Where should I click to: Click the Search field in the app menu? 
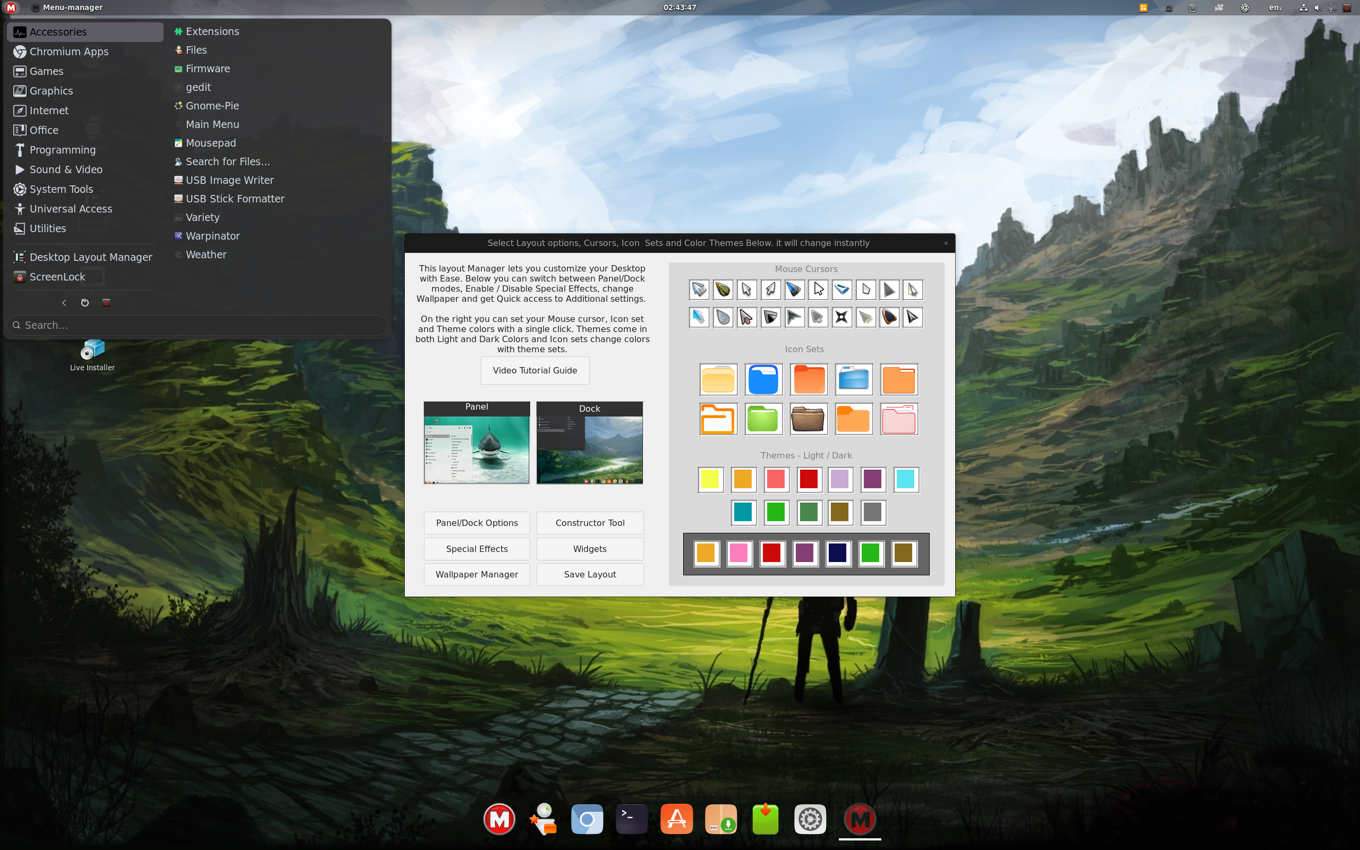pos(197,326)
